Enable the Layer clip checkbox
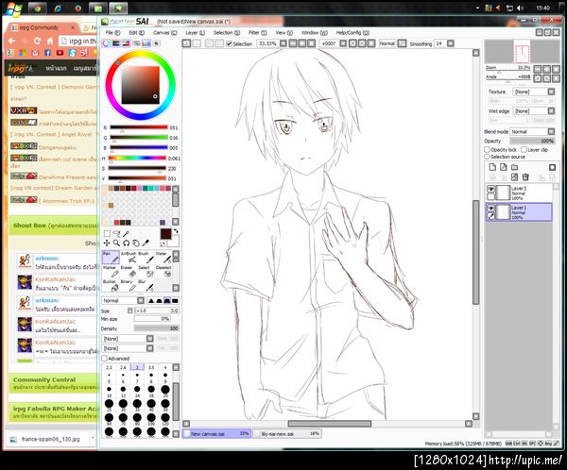 coord(524,149)
